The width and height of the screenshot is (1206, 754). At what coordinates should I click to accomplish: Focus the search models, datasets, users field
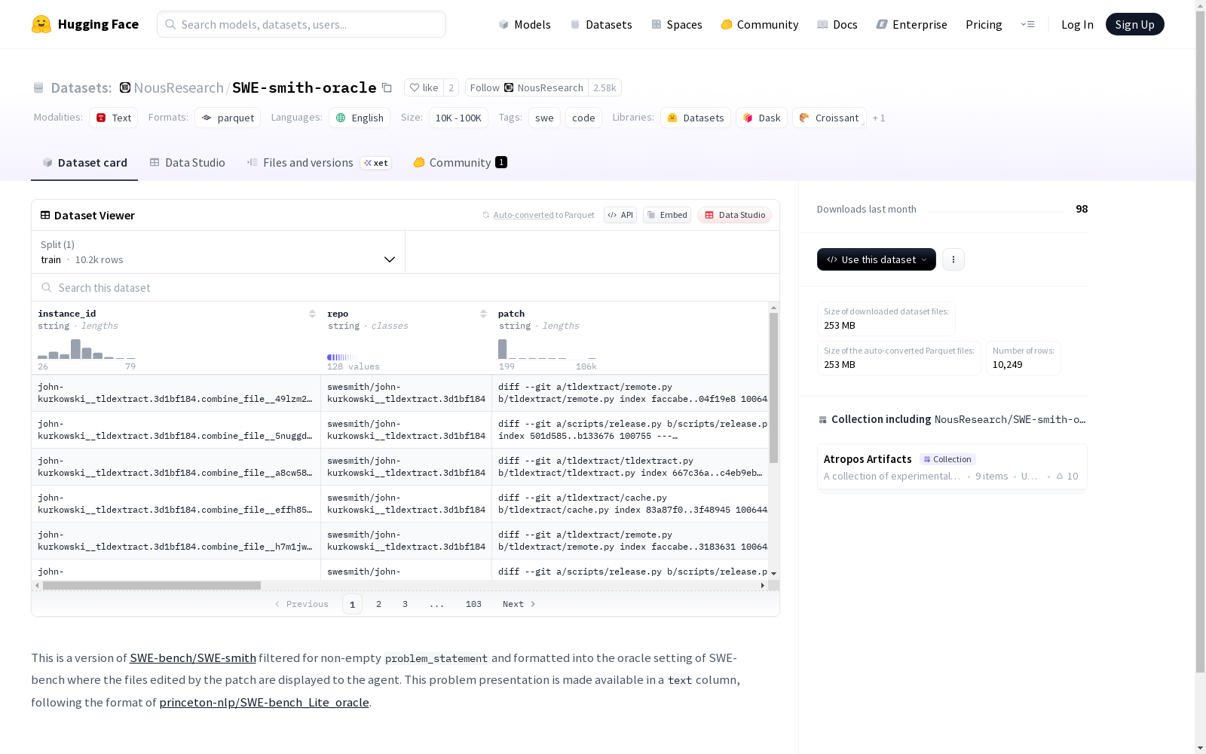coord(301,24)
